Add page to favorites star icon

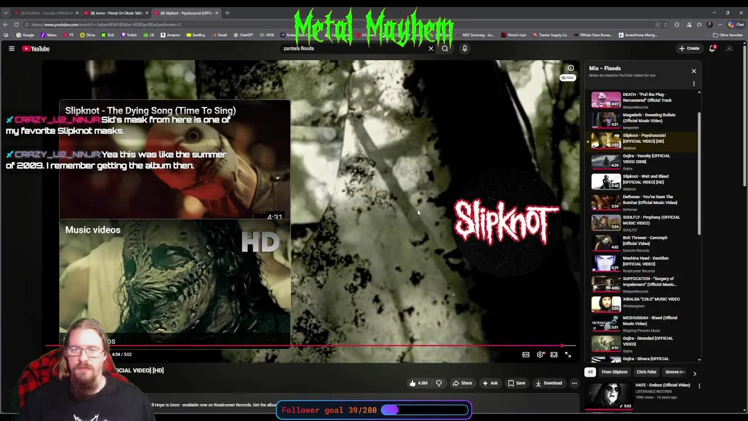pos(667,25)
